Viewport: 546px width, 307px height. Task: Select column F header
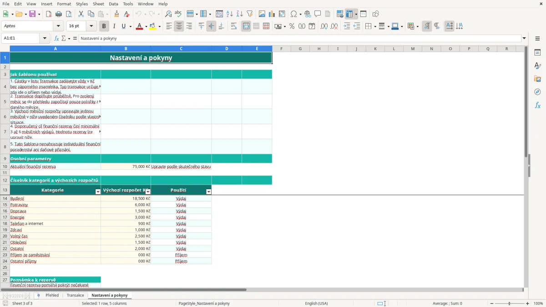point(281,49)
